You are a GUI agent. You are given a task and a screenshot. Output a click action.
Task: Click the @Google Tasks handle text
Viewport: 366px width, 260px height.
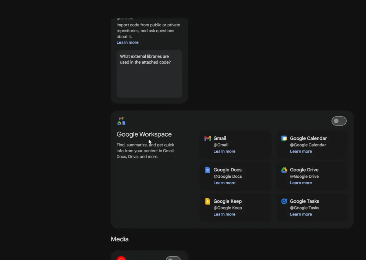pos(305,208)
